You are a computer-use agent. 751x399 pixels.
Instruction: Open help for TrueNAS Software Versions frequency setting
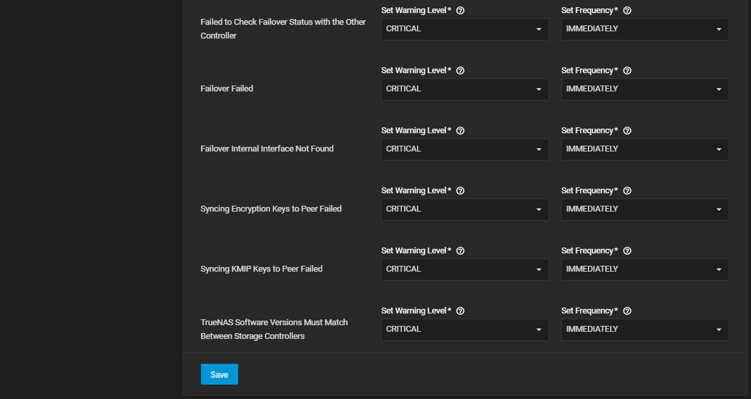[627, 310]
